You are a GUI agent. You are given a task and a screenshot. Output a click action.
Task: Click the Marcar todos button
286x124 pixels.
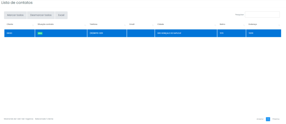click(15, 15)
